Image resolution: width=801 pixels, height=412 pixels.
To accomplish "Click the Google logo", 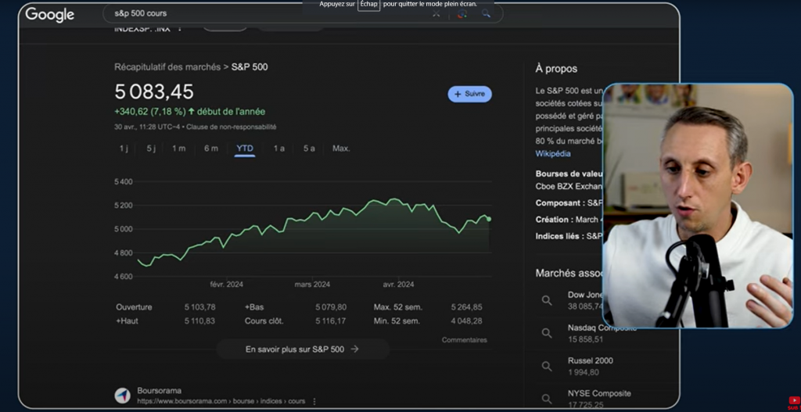I will [50, 14].
